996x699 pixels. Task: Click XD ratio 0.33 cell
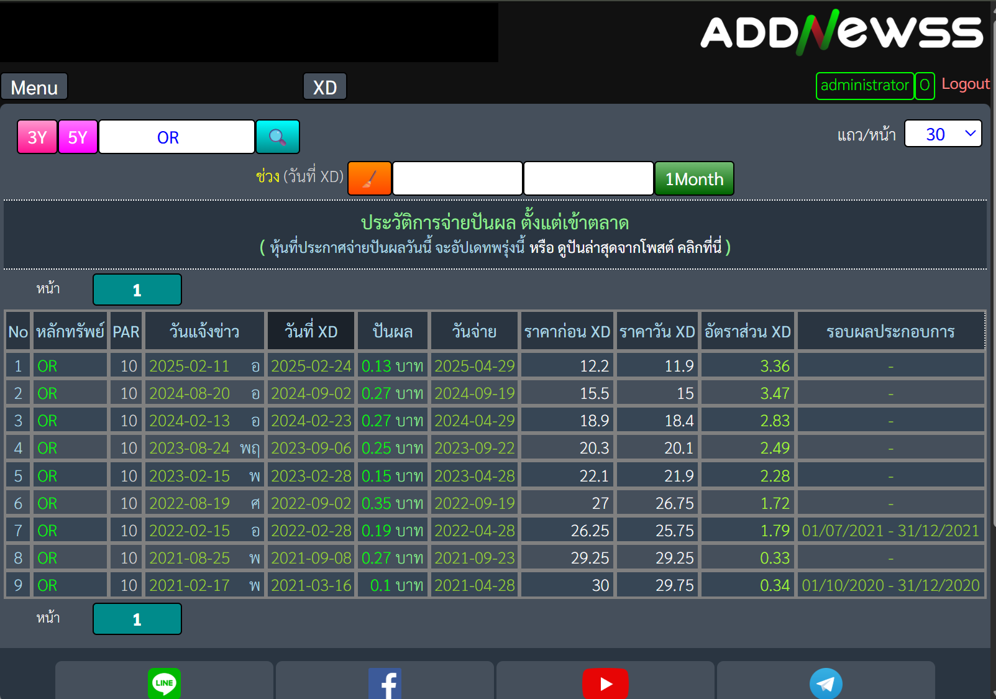(748, 558)
